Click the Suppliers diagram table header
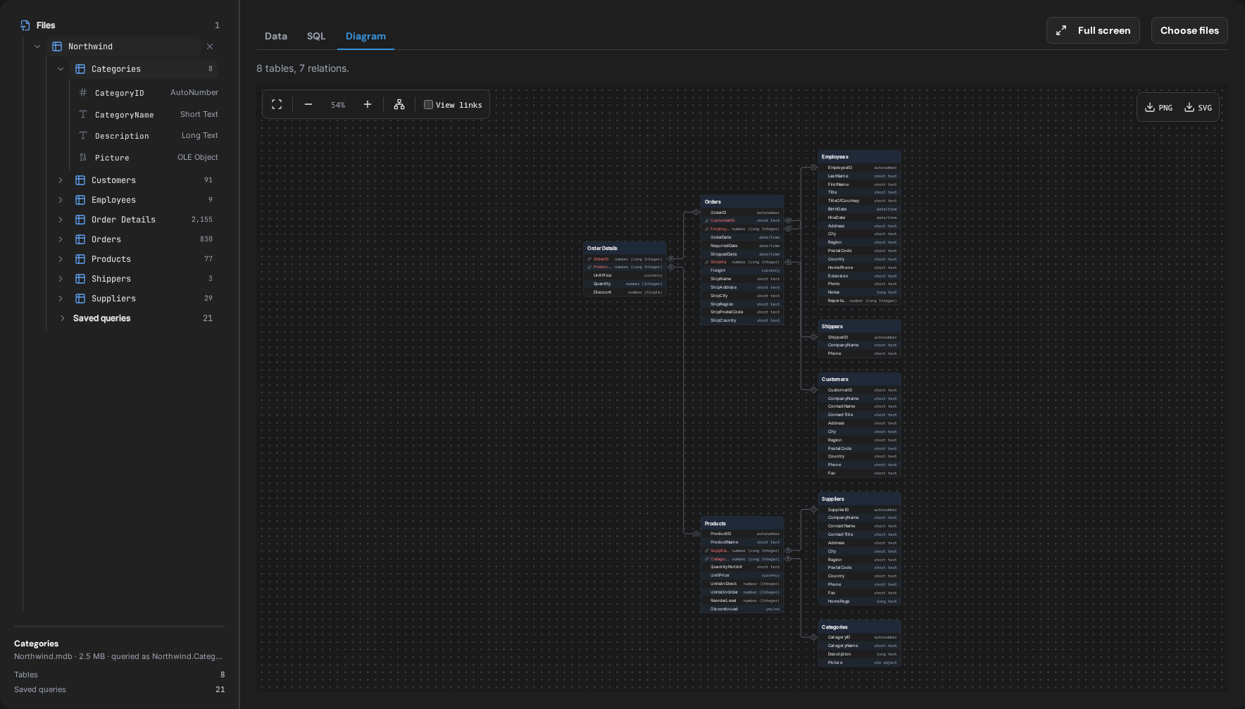 859,498
